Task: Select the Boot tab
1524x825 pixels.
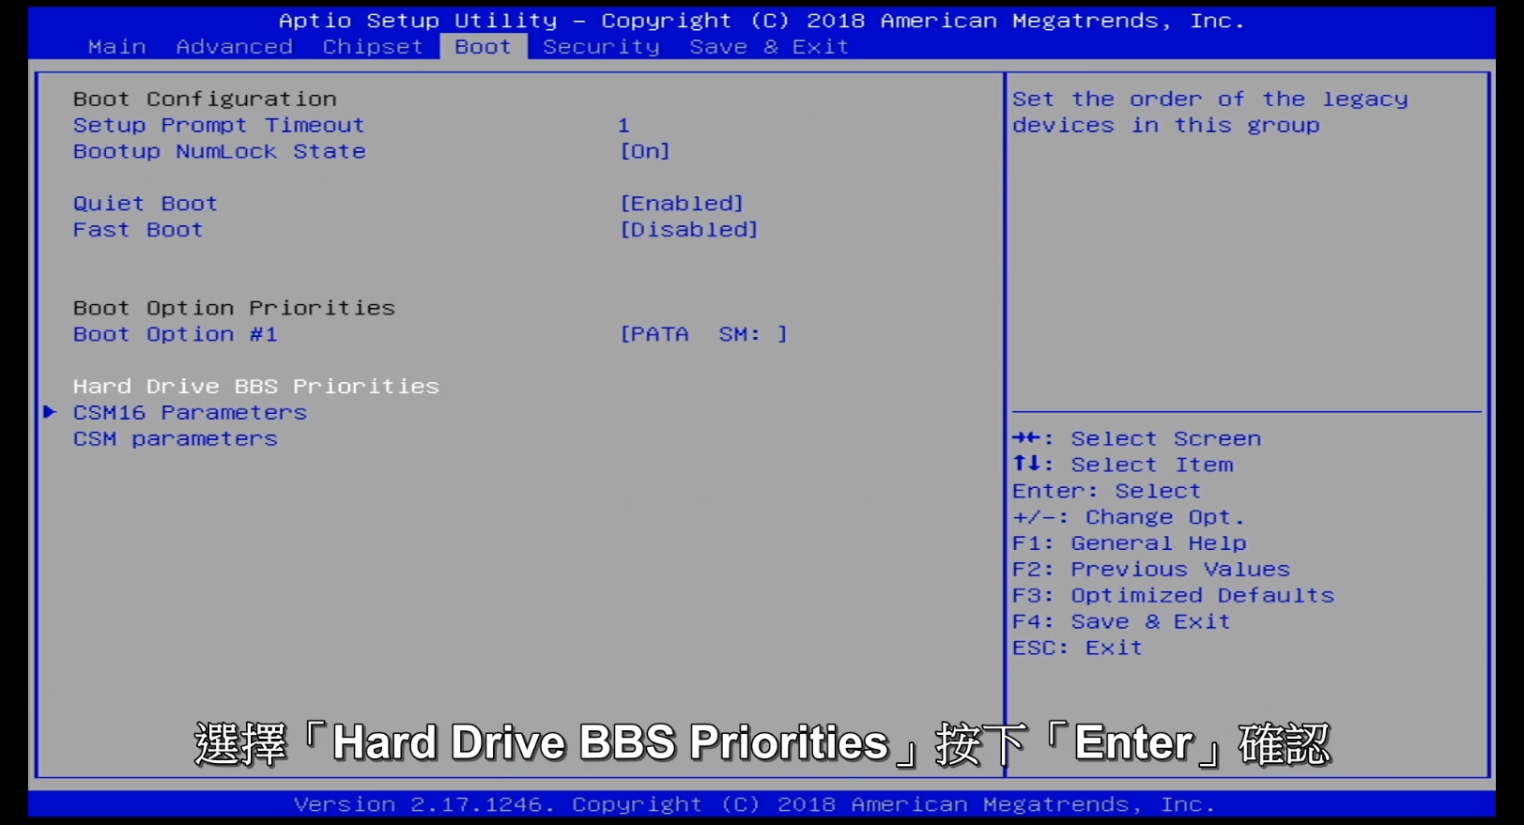Action: pyautogui.click(x=484, y=47)
